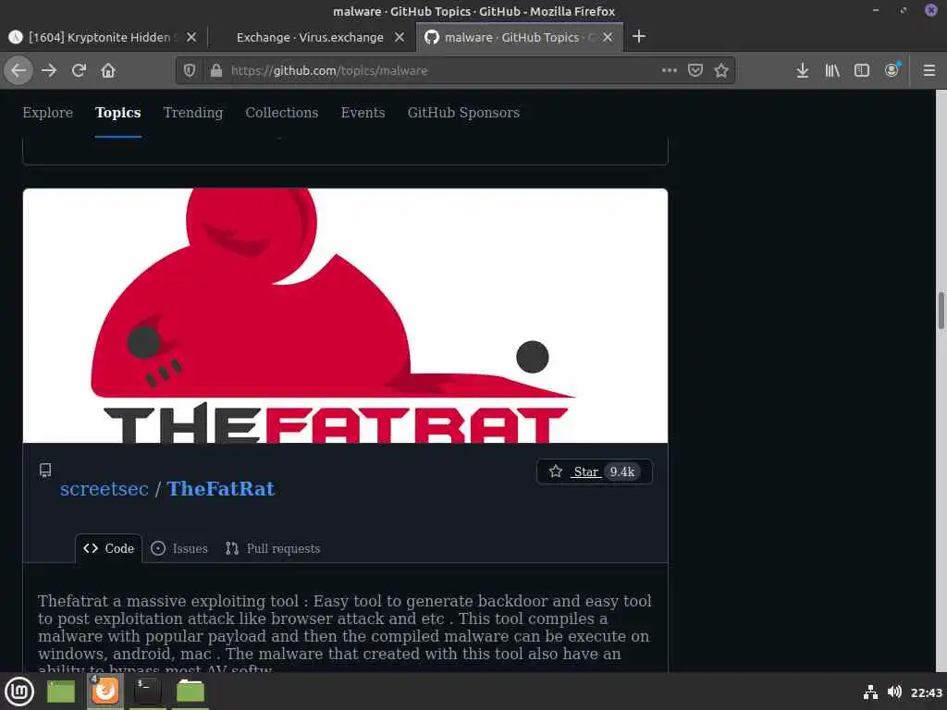
Task: Open the Trending navigation link
Action: tap(192, 112)
